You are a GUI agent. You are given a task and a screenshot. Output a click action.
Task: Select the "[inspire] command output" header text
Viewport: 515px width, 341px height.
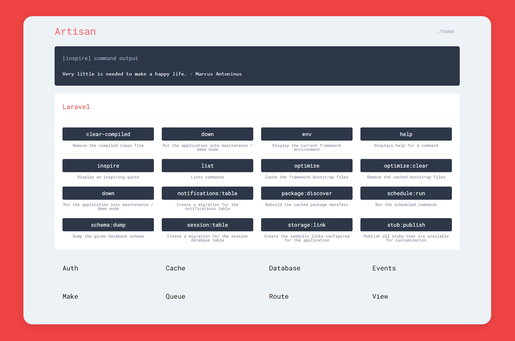(x=100, y=58)
